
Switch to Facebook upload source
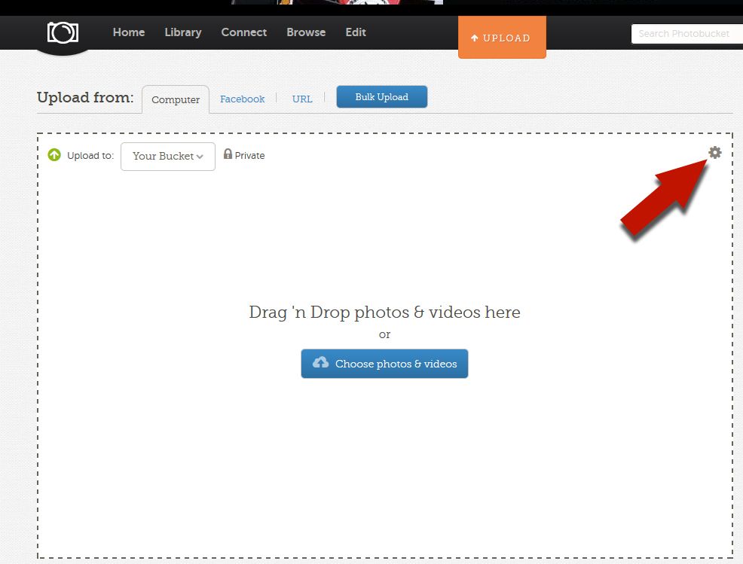click(x=242, y=99)
